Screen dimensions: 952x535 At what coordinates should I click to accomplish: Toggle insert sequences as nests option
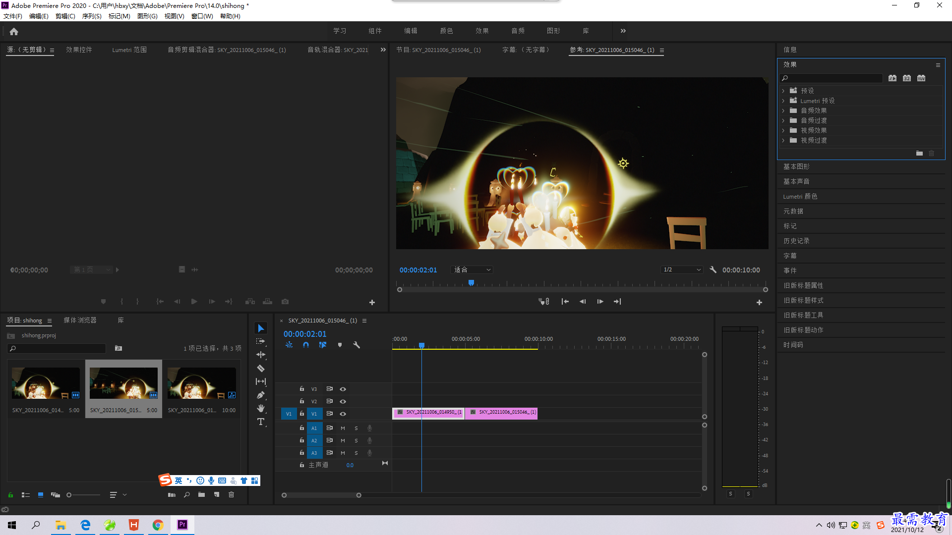point(289,345)
